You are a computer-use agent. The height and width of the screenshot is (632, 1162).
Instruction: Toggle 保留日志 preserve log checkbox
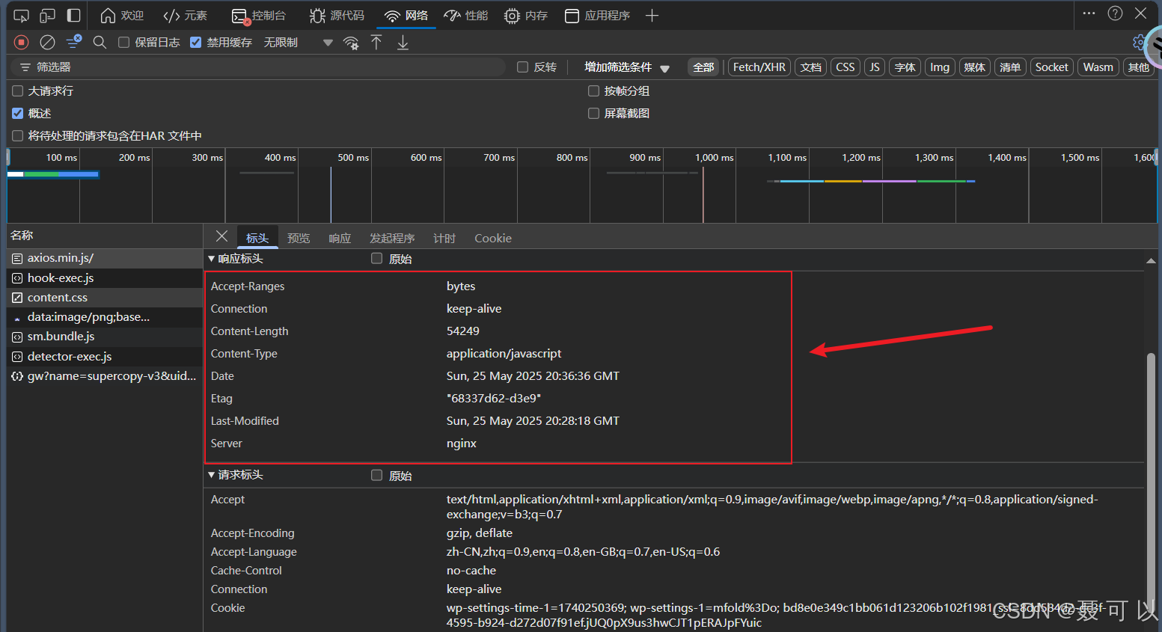(x=124, y=43)
